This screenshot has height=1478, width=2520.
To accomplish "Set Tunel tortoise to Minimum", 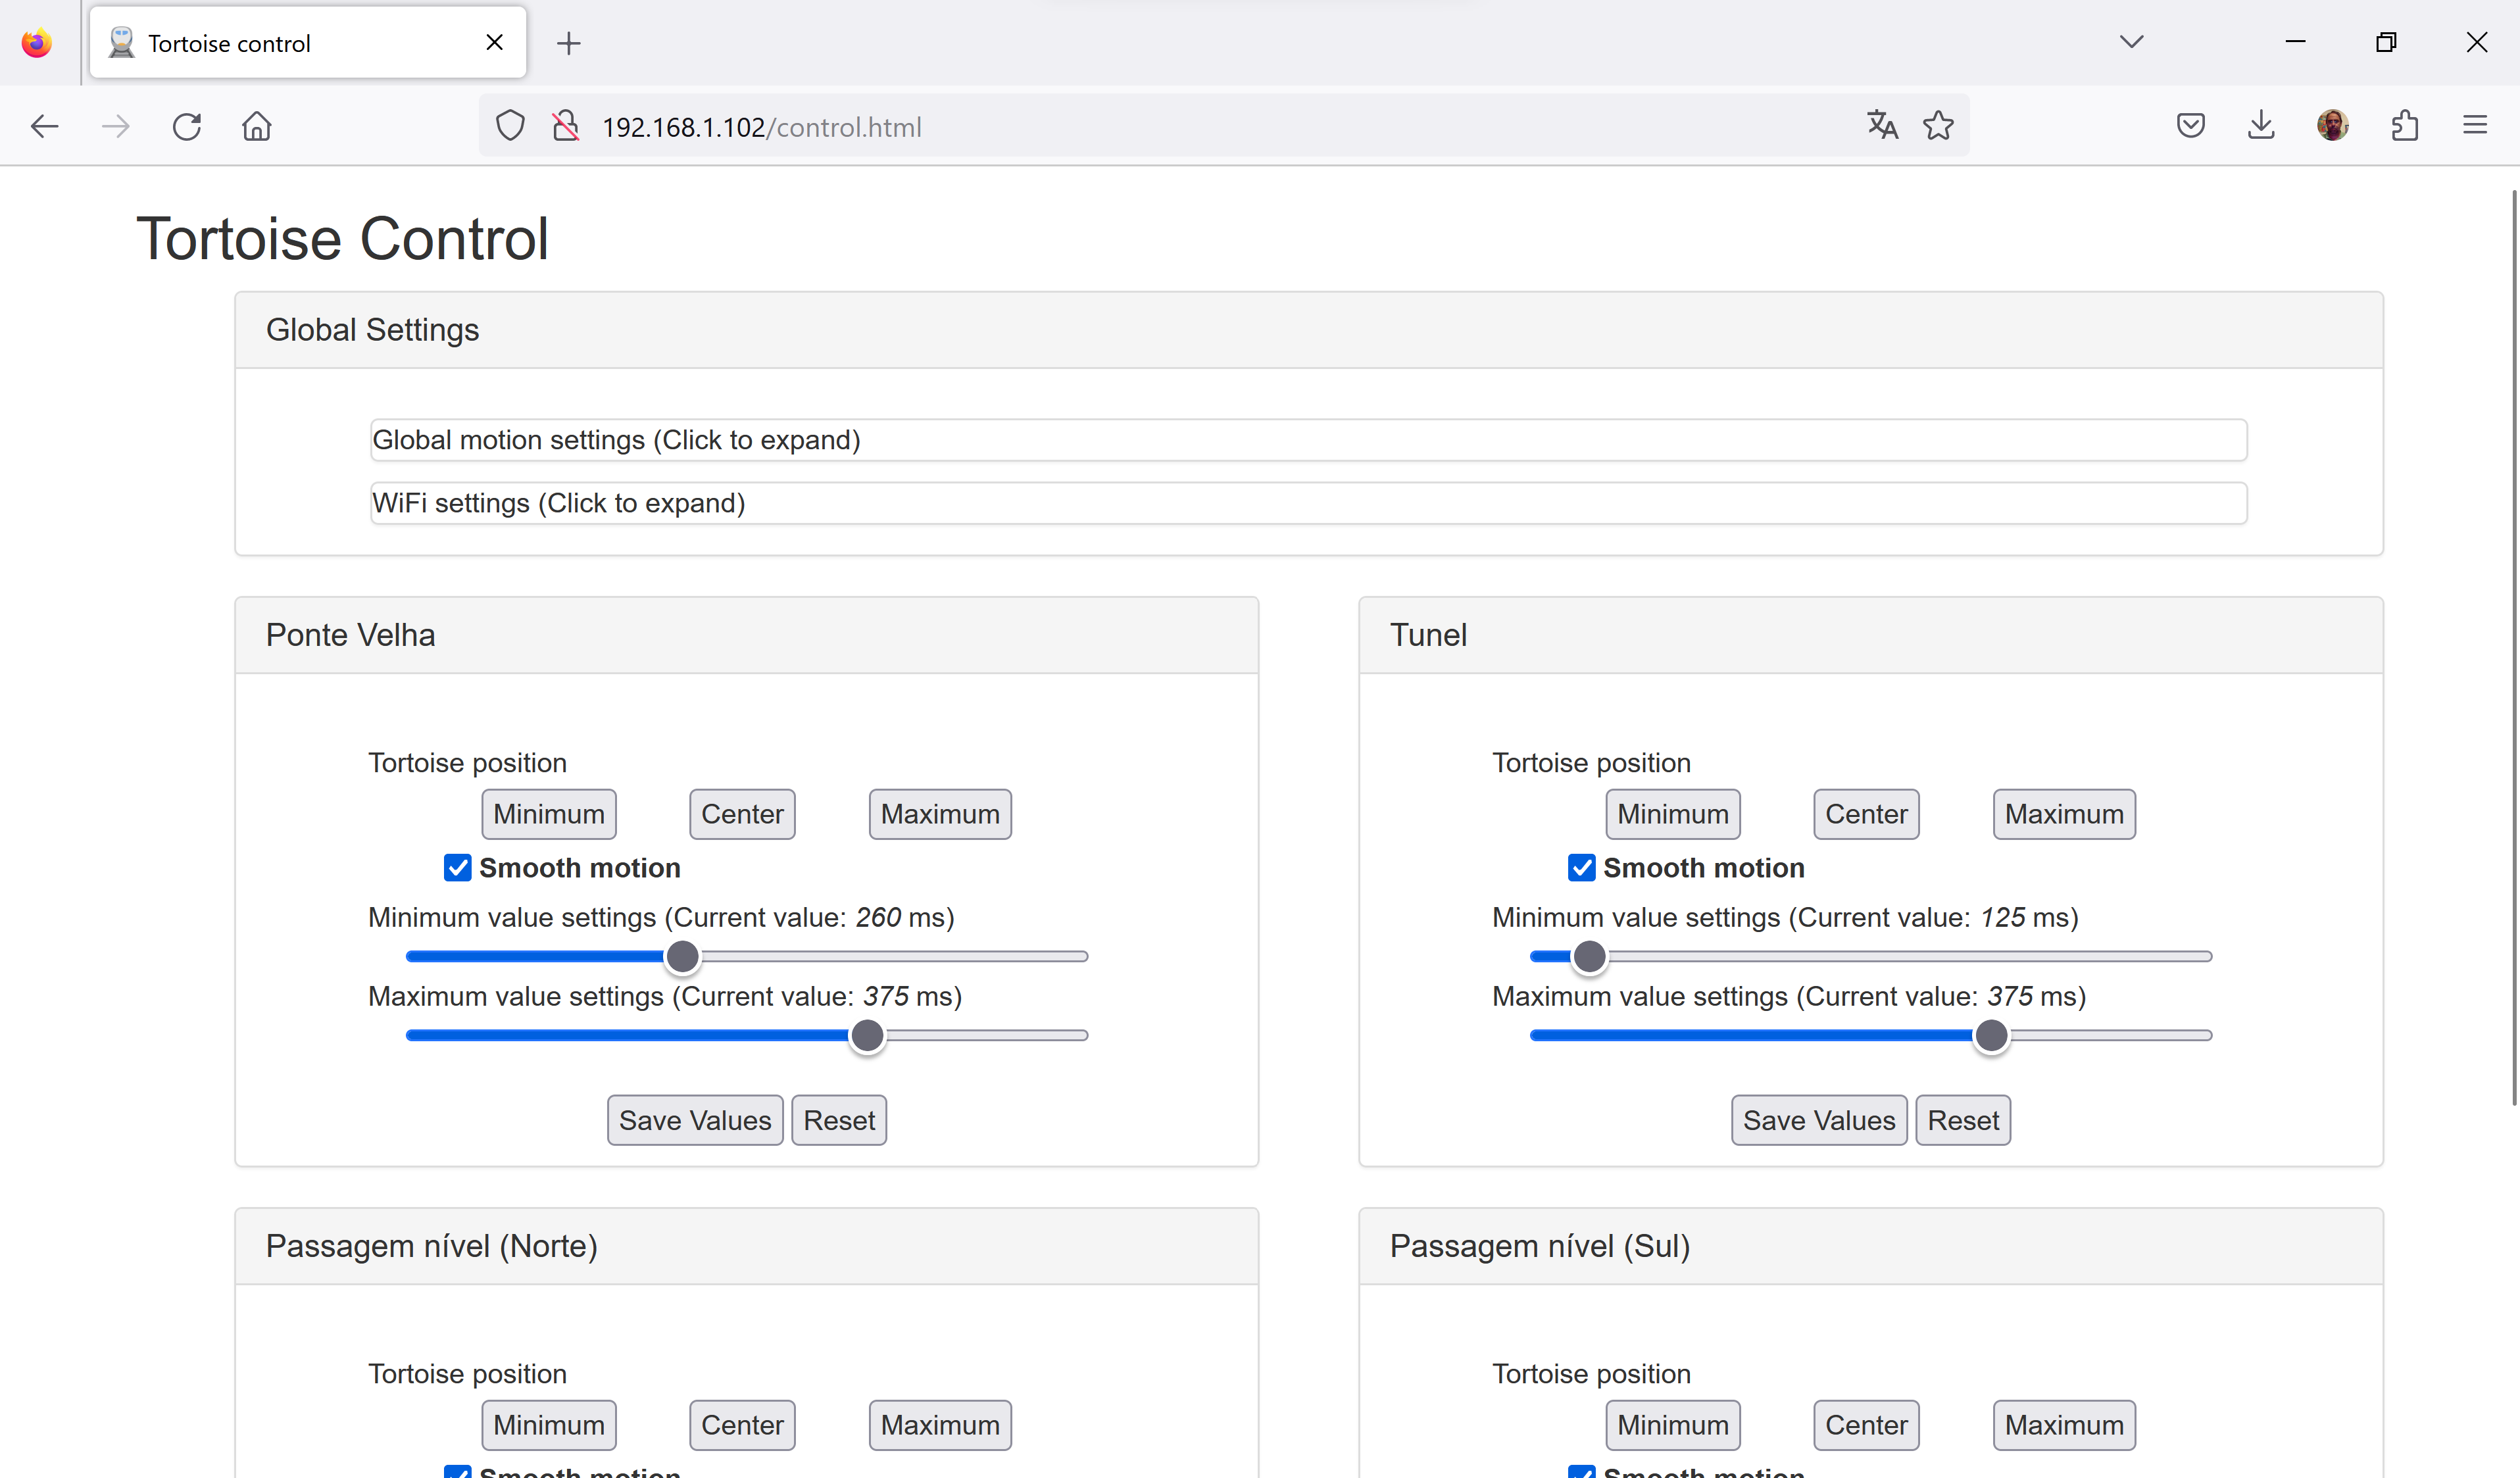I will point(1673,814).
